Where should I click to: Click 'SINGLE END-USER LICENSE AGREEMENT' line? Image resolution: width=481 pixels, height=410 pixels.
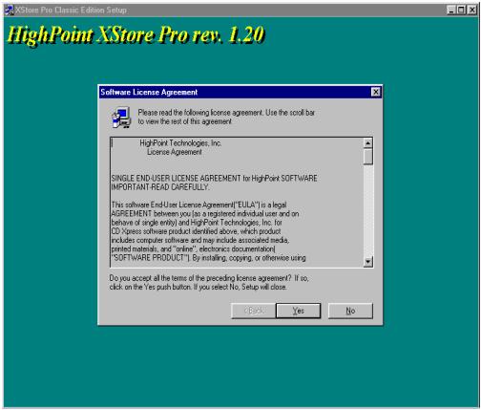[x=214, y=179]
